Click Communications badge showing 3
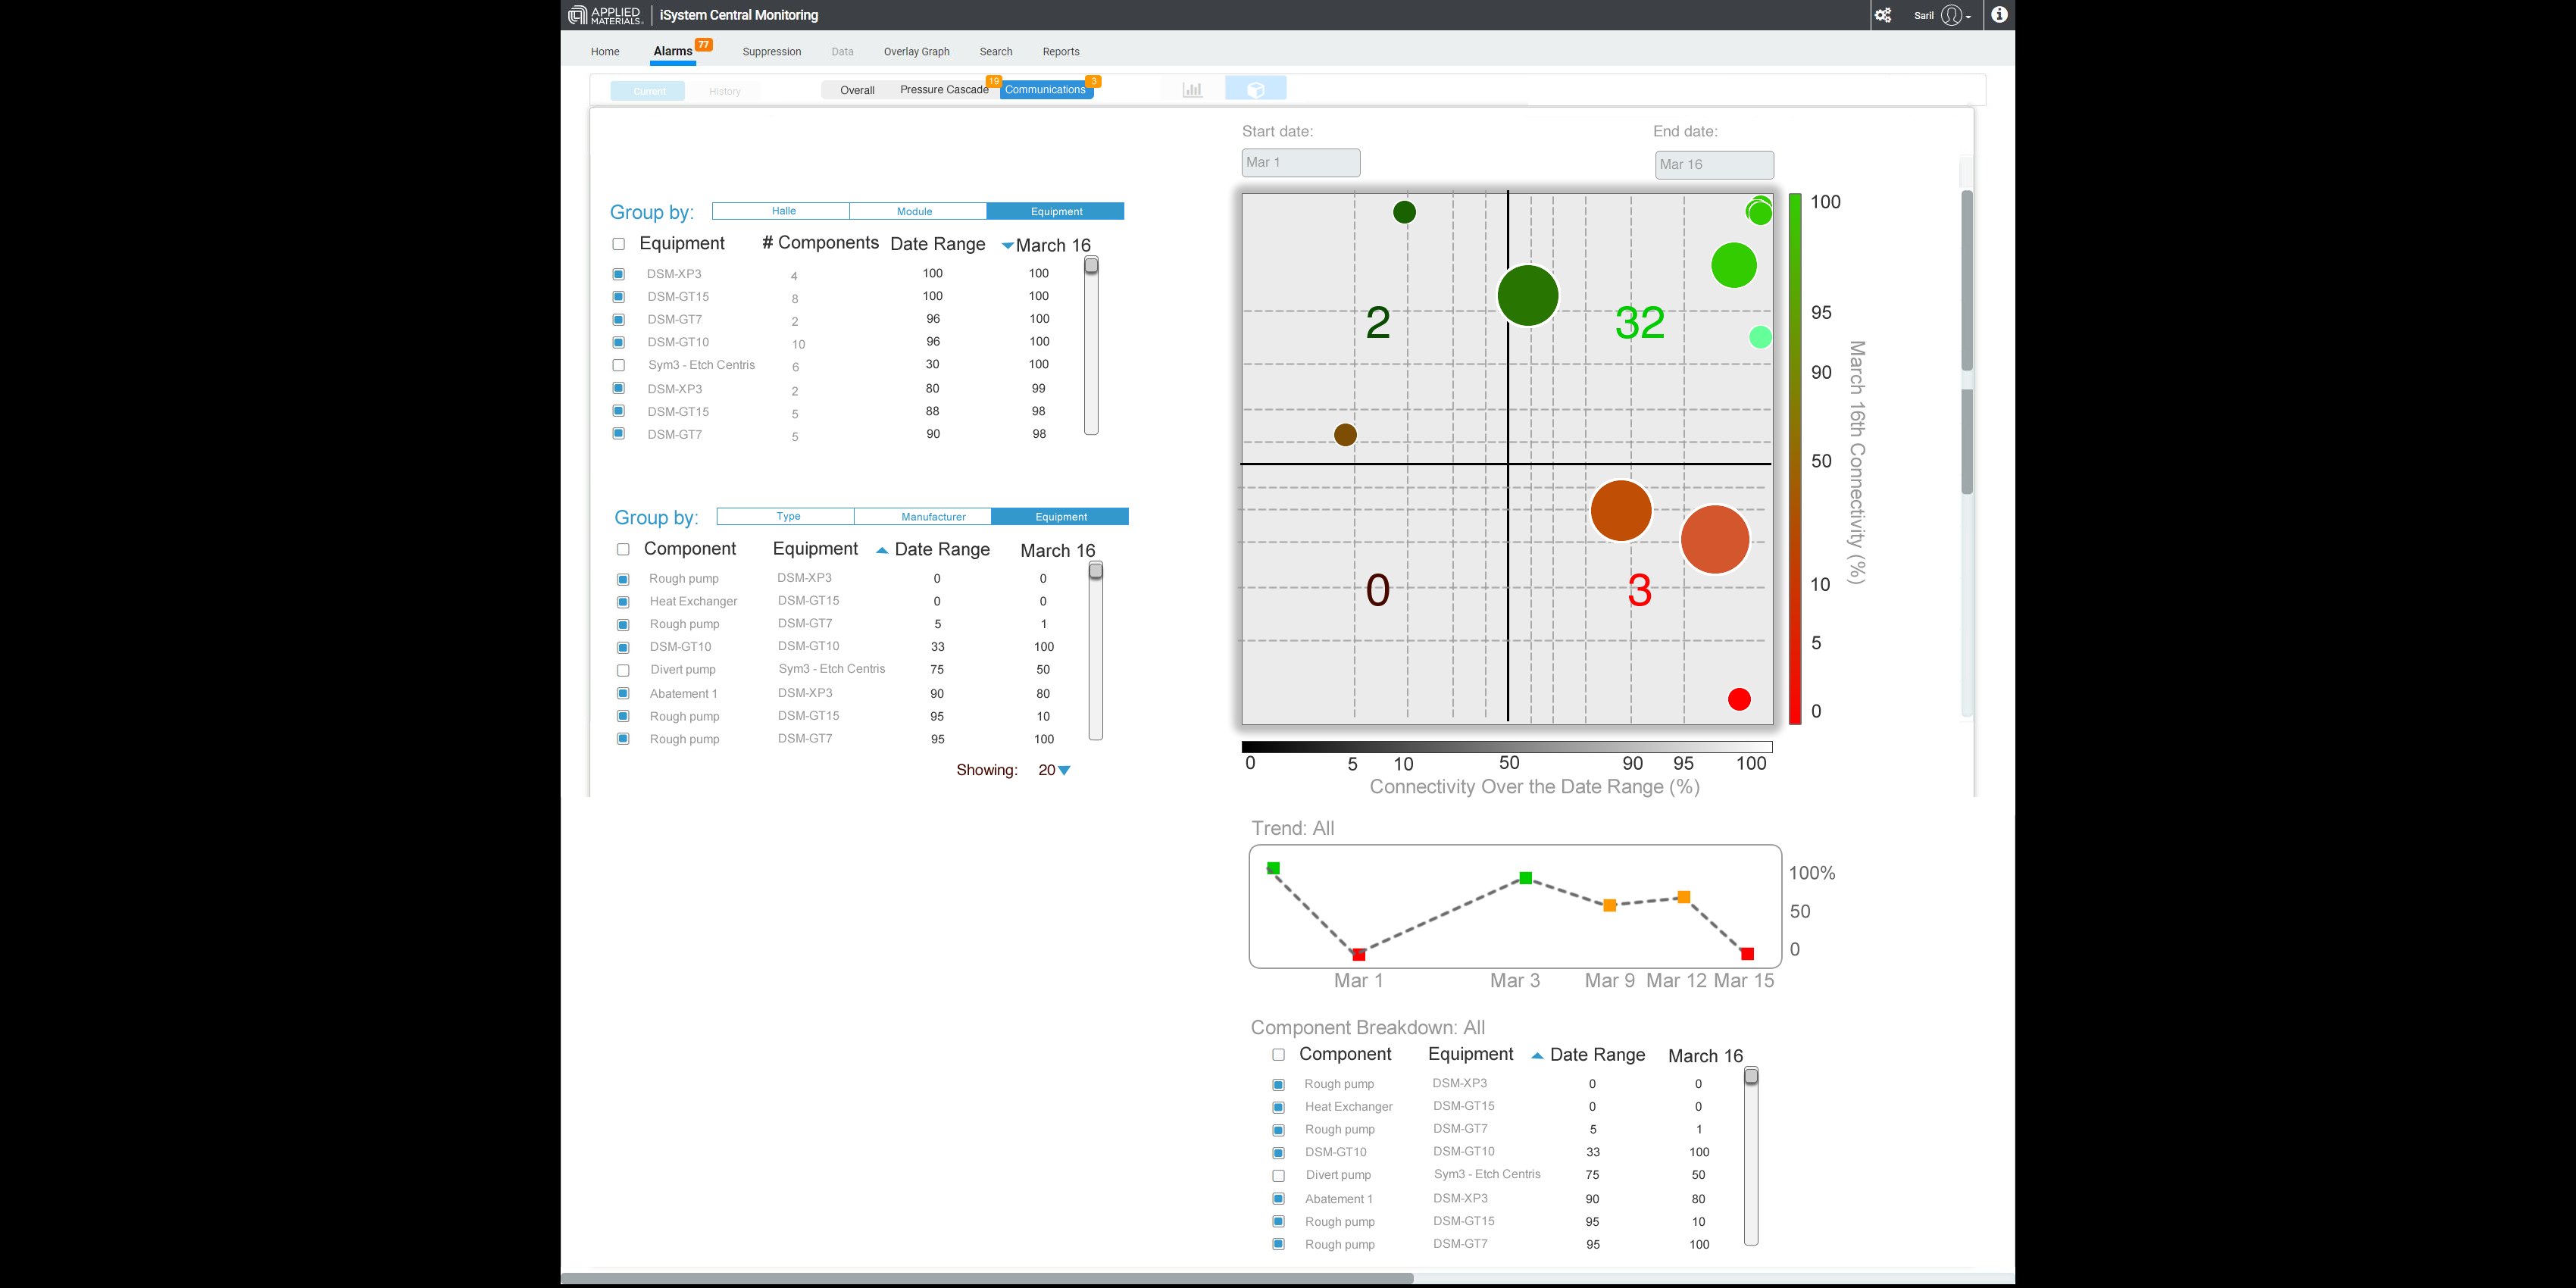2576x1288 pixels. click(1093, 81)
